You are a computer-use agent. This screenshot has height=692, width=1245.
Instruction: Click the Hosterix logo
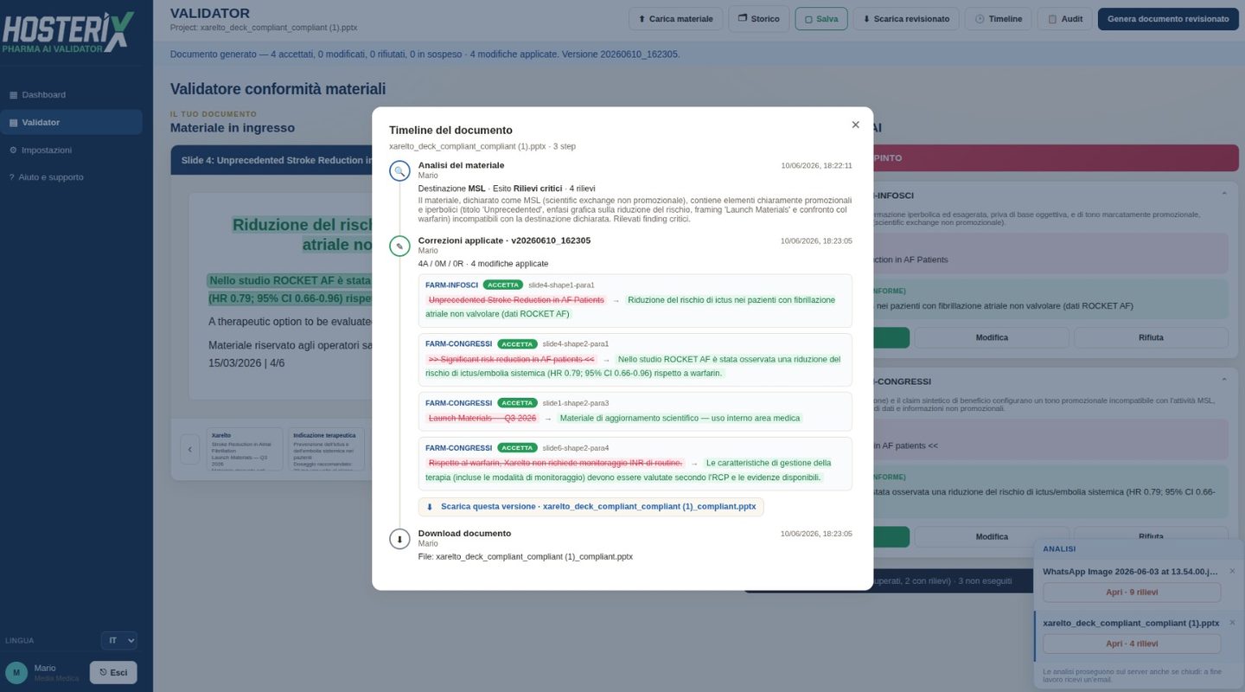point(67,33)
